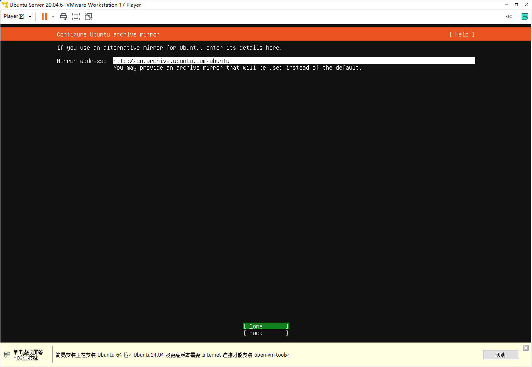
Task: Minimize the VMware Player window
Action: point(507,5)
